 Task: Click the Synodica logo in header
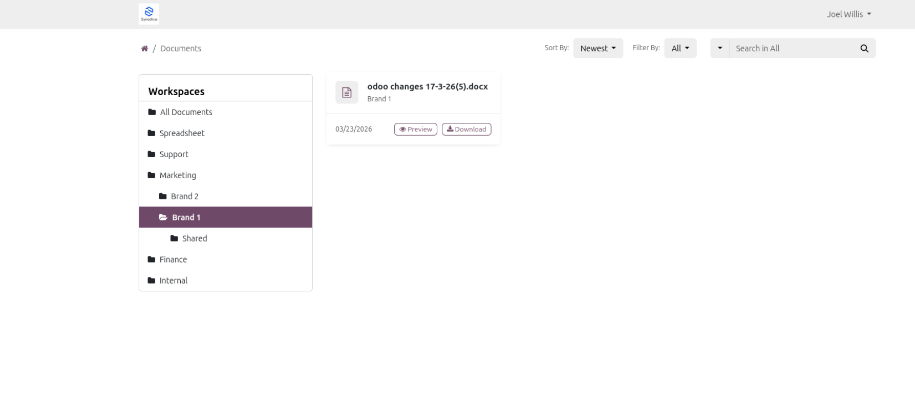point(148,14)
